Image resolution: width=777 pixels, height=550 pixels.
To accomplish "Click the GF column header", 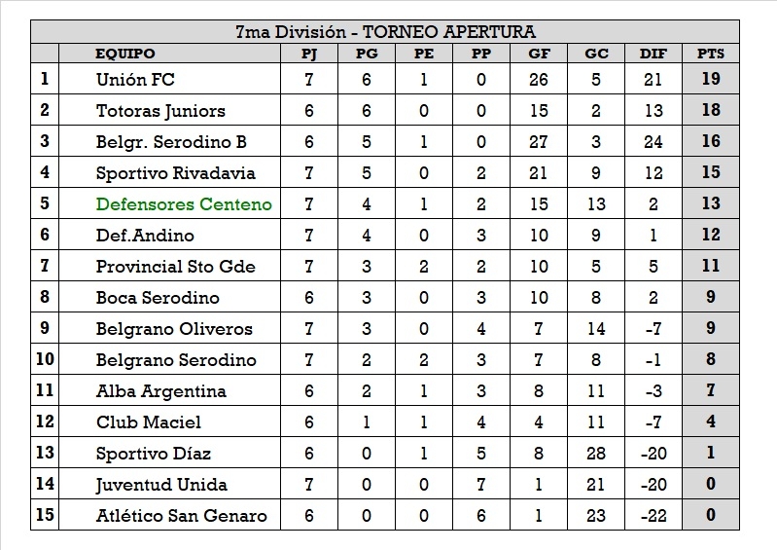I will (x=538, y=55).
